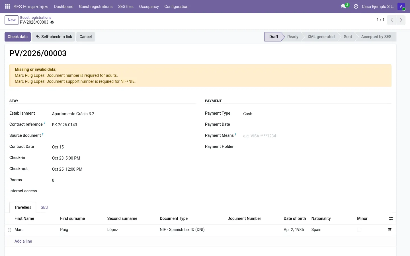Click the Check data button

click(18, 37)
